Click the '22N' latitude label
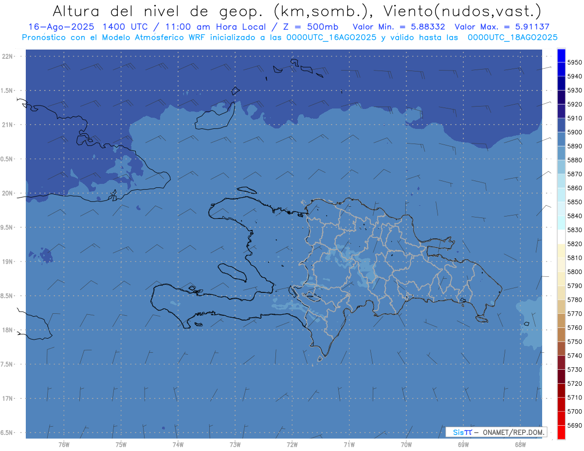The width and height of the screenshot is (584, 451). 7,56
